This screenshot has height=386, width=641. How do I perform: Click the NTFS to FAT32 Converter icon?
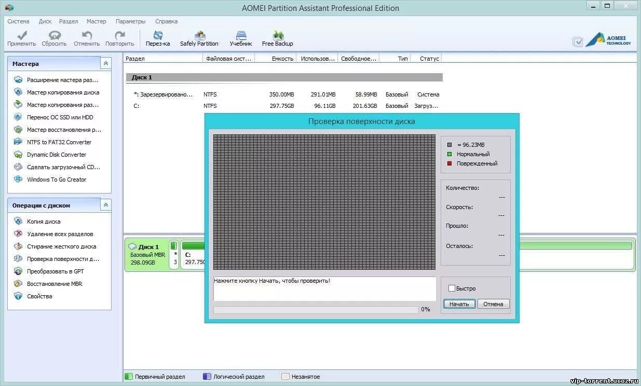point(18,142)
